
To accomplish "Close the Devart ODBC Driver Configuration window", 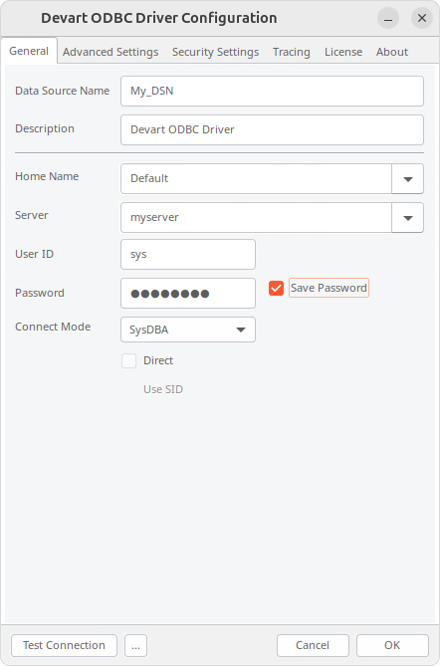I will pyautogui.click(x=422, y=18).
